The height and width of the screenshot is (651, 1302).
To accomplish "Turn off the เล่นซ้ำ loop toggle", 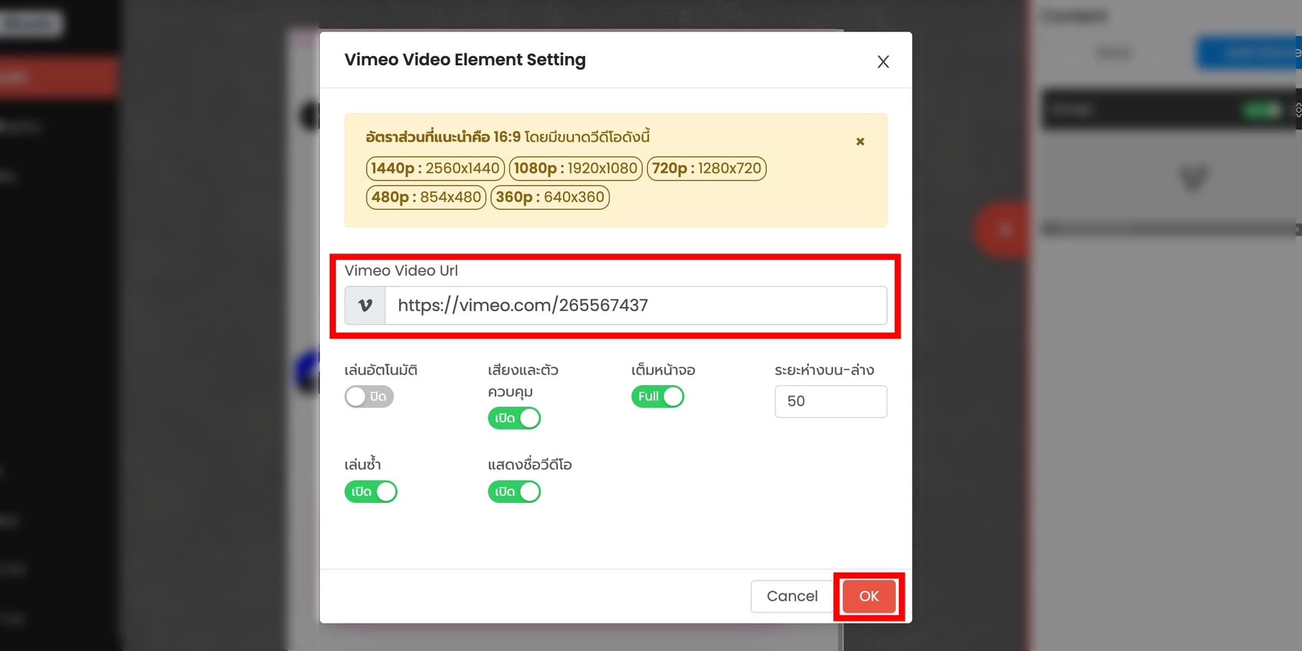I will 371,491.
